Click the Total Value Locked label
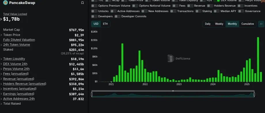 coord(15,14)
